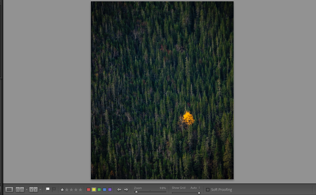Enable Soft Proofing
The height and width of the screenshot is (195, 316).
(x=208, y=190)
